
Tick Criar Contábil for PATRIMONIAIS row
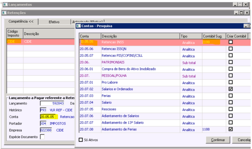tap(231, 62)
